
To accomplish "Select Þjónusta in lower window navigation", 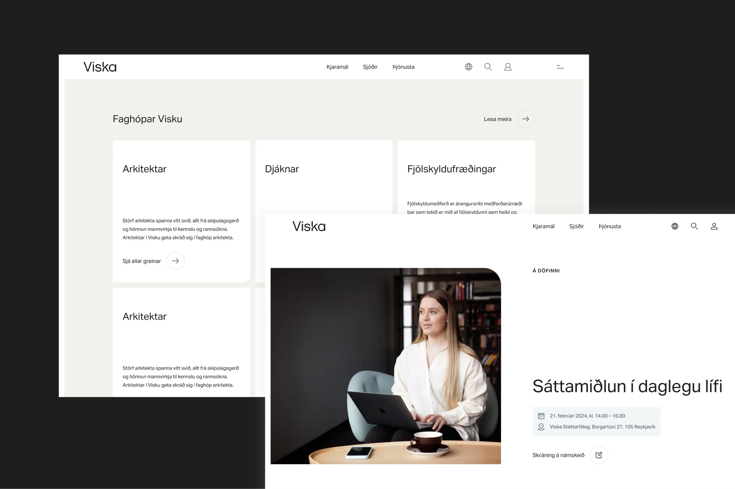I will (x=609, y=226).
